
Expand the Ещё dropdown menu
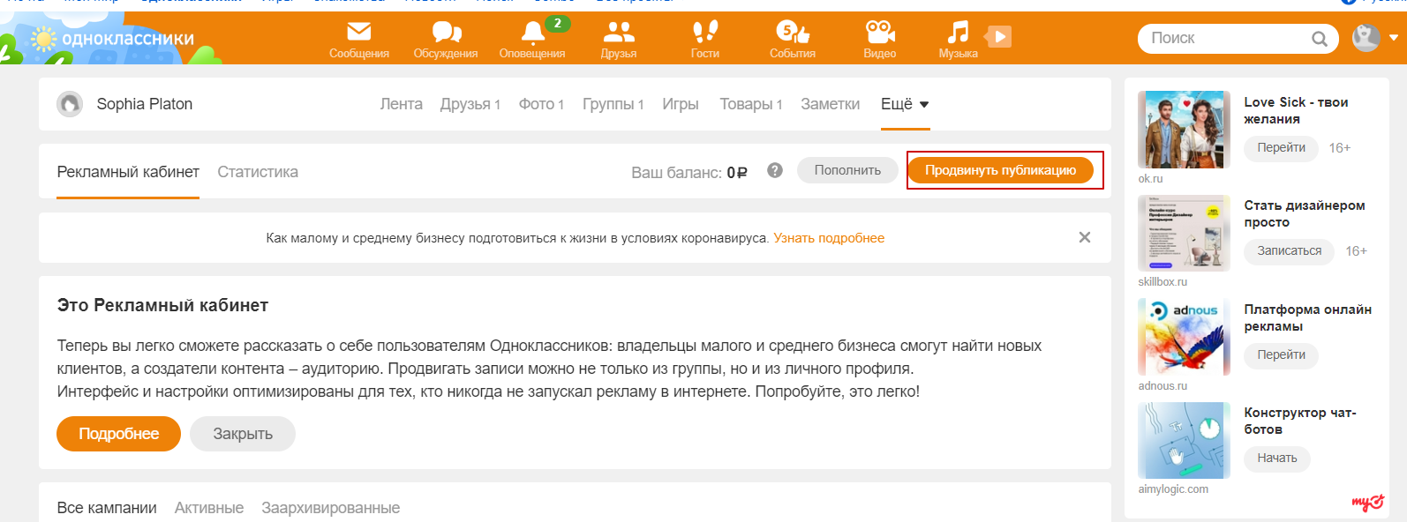click(905, 104)
